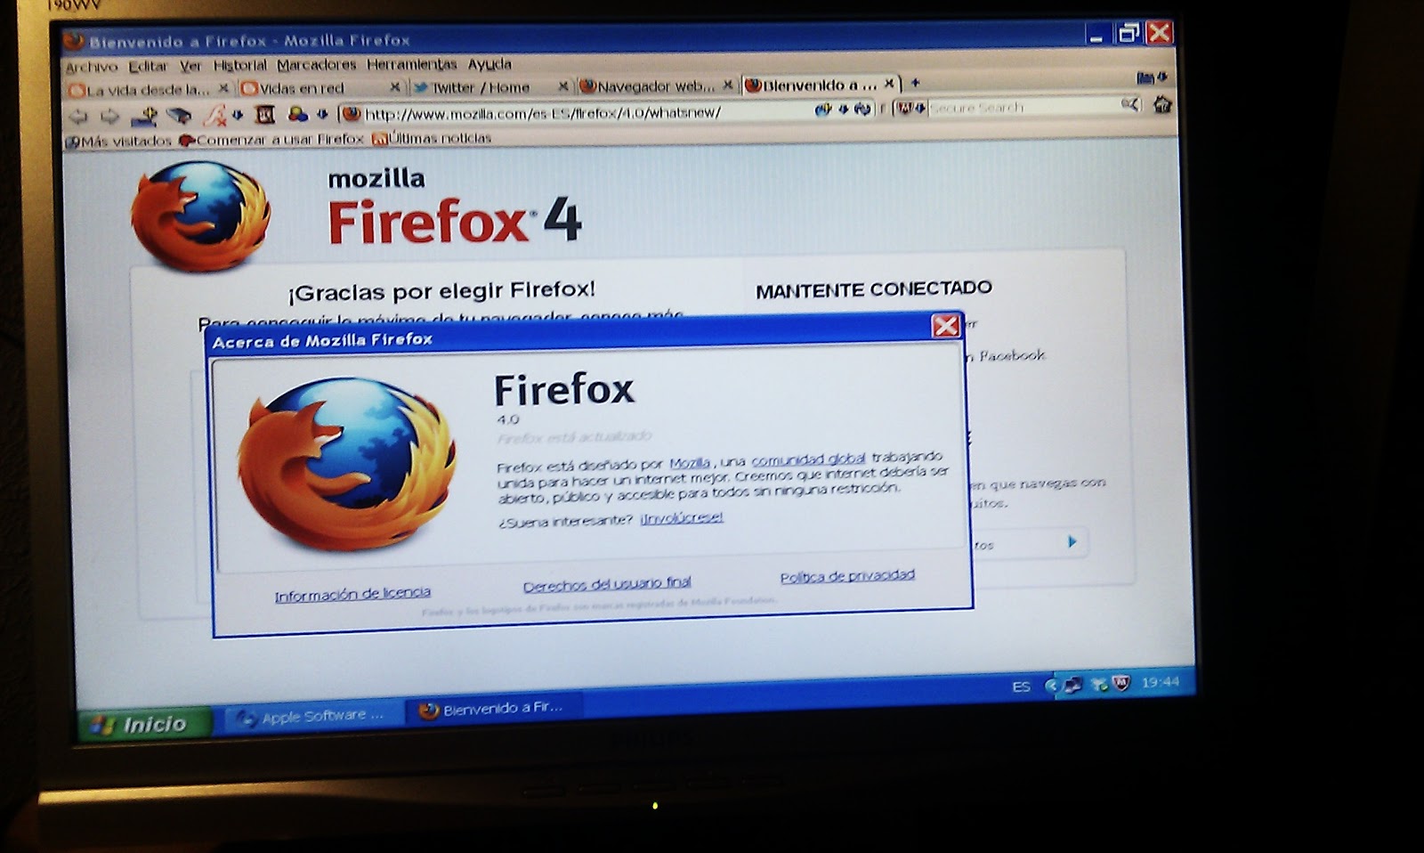
Task: Click the network connection tray icon
Action: [1073, 685]
